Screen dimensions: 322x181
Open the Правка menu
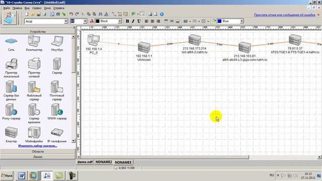click(x=17, y=8)
